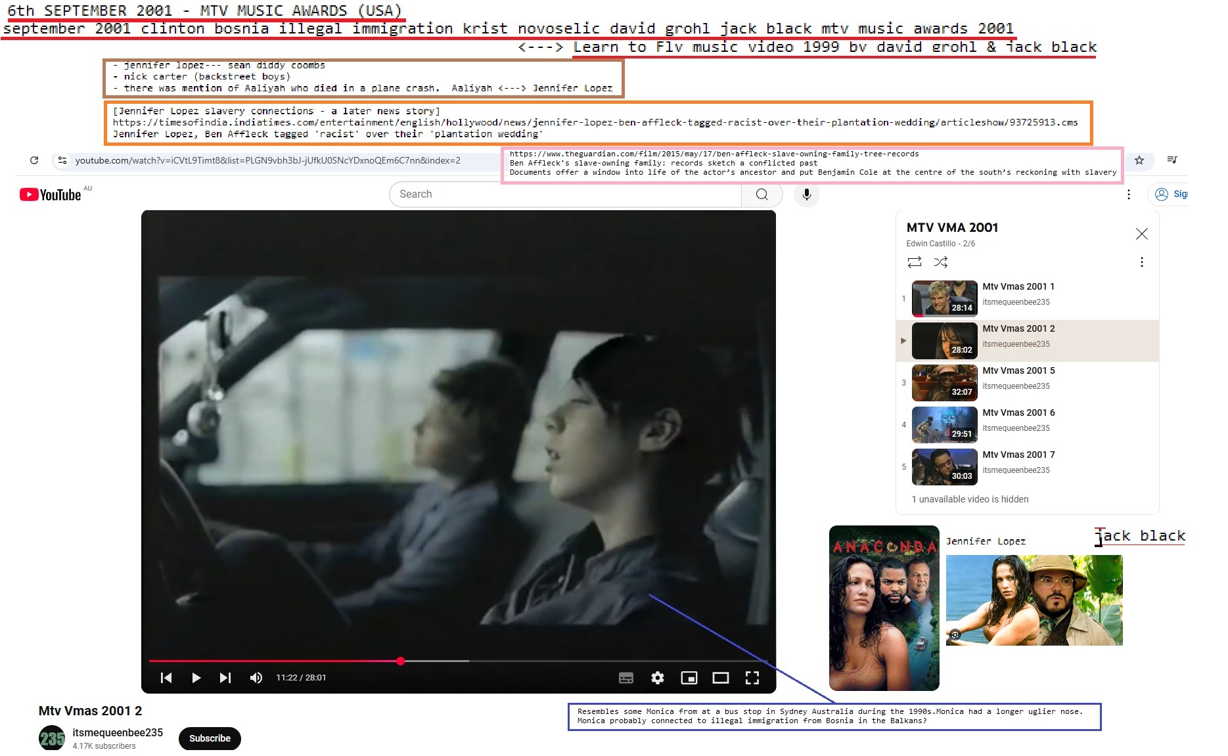Image resolution: width=1228 pixels, height=756 pixels.
Task: Open the browser media controls icon
Action: 1172,160
